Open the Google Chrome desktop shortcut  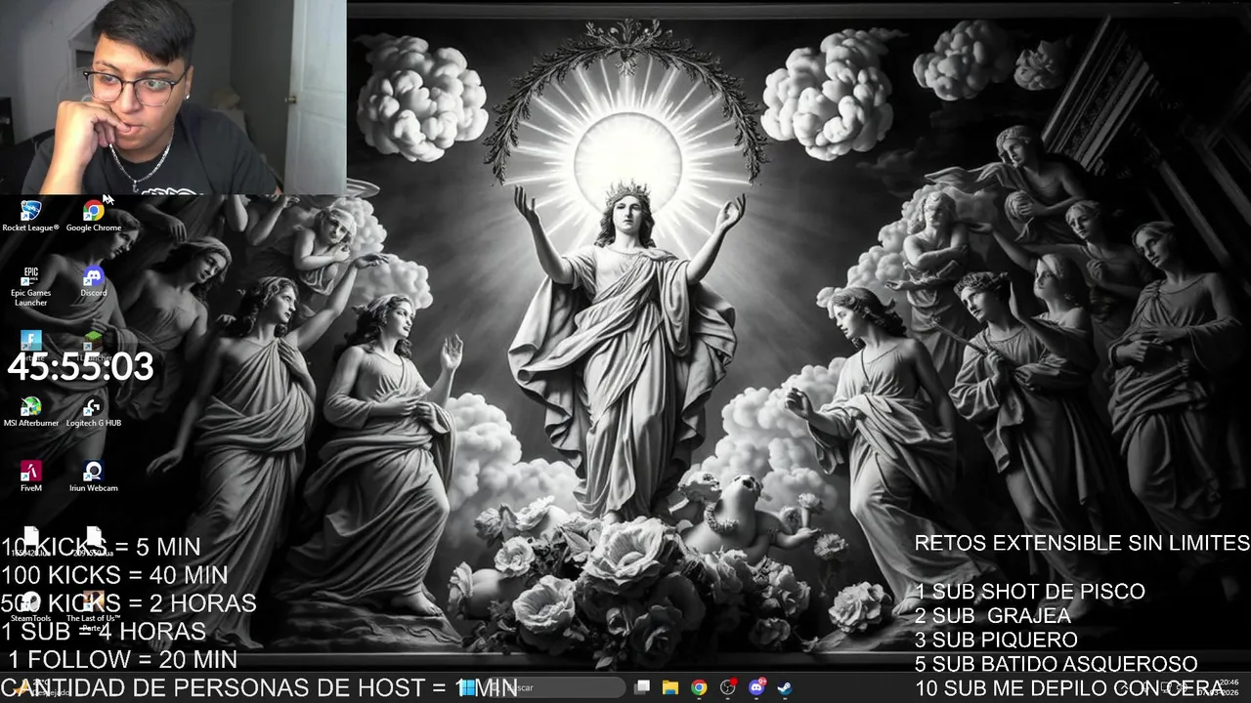tap(94, 216)
